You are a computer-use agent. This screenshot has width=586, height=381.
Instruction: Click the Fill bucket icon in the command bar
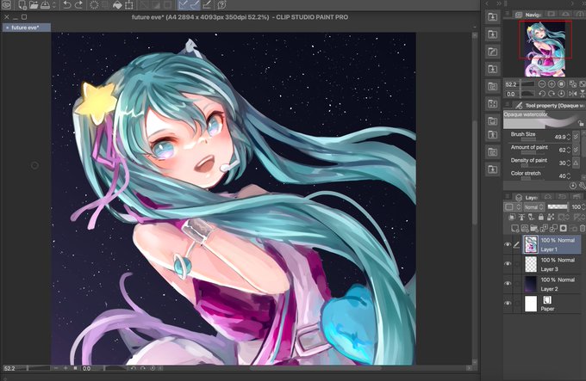coord(117,5)
